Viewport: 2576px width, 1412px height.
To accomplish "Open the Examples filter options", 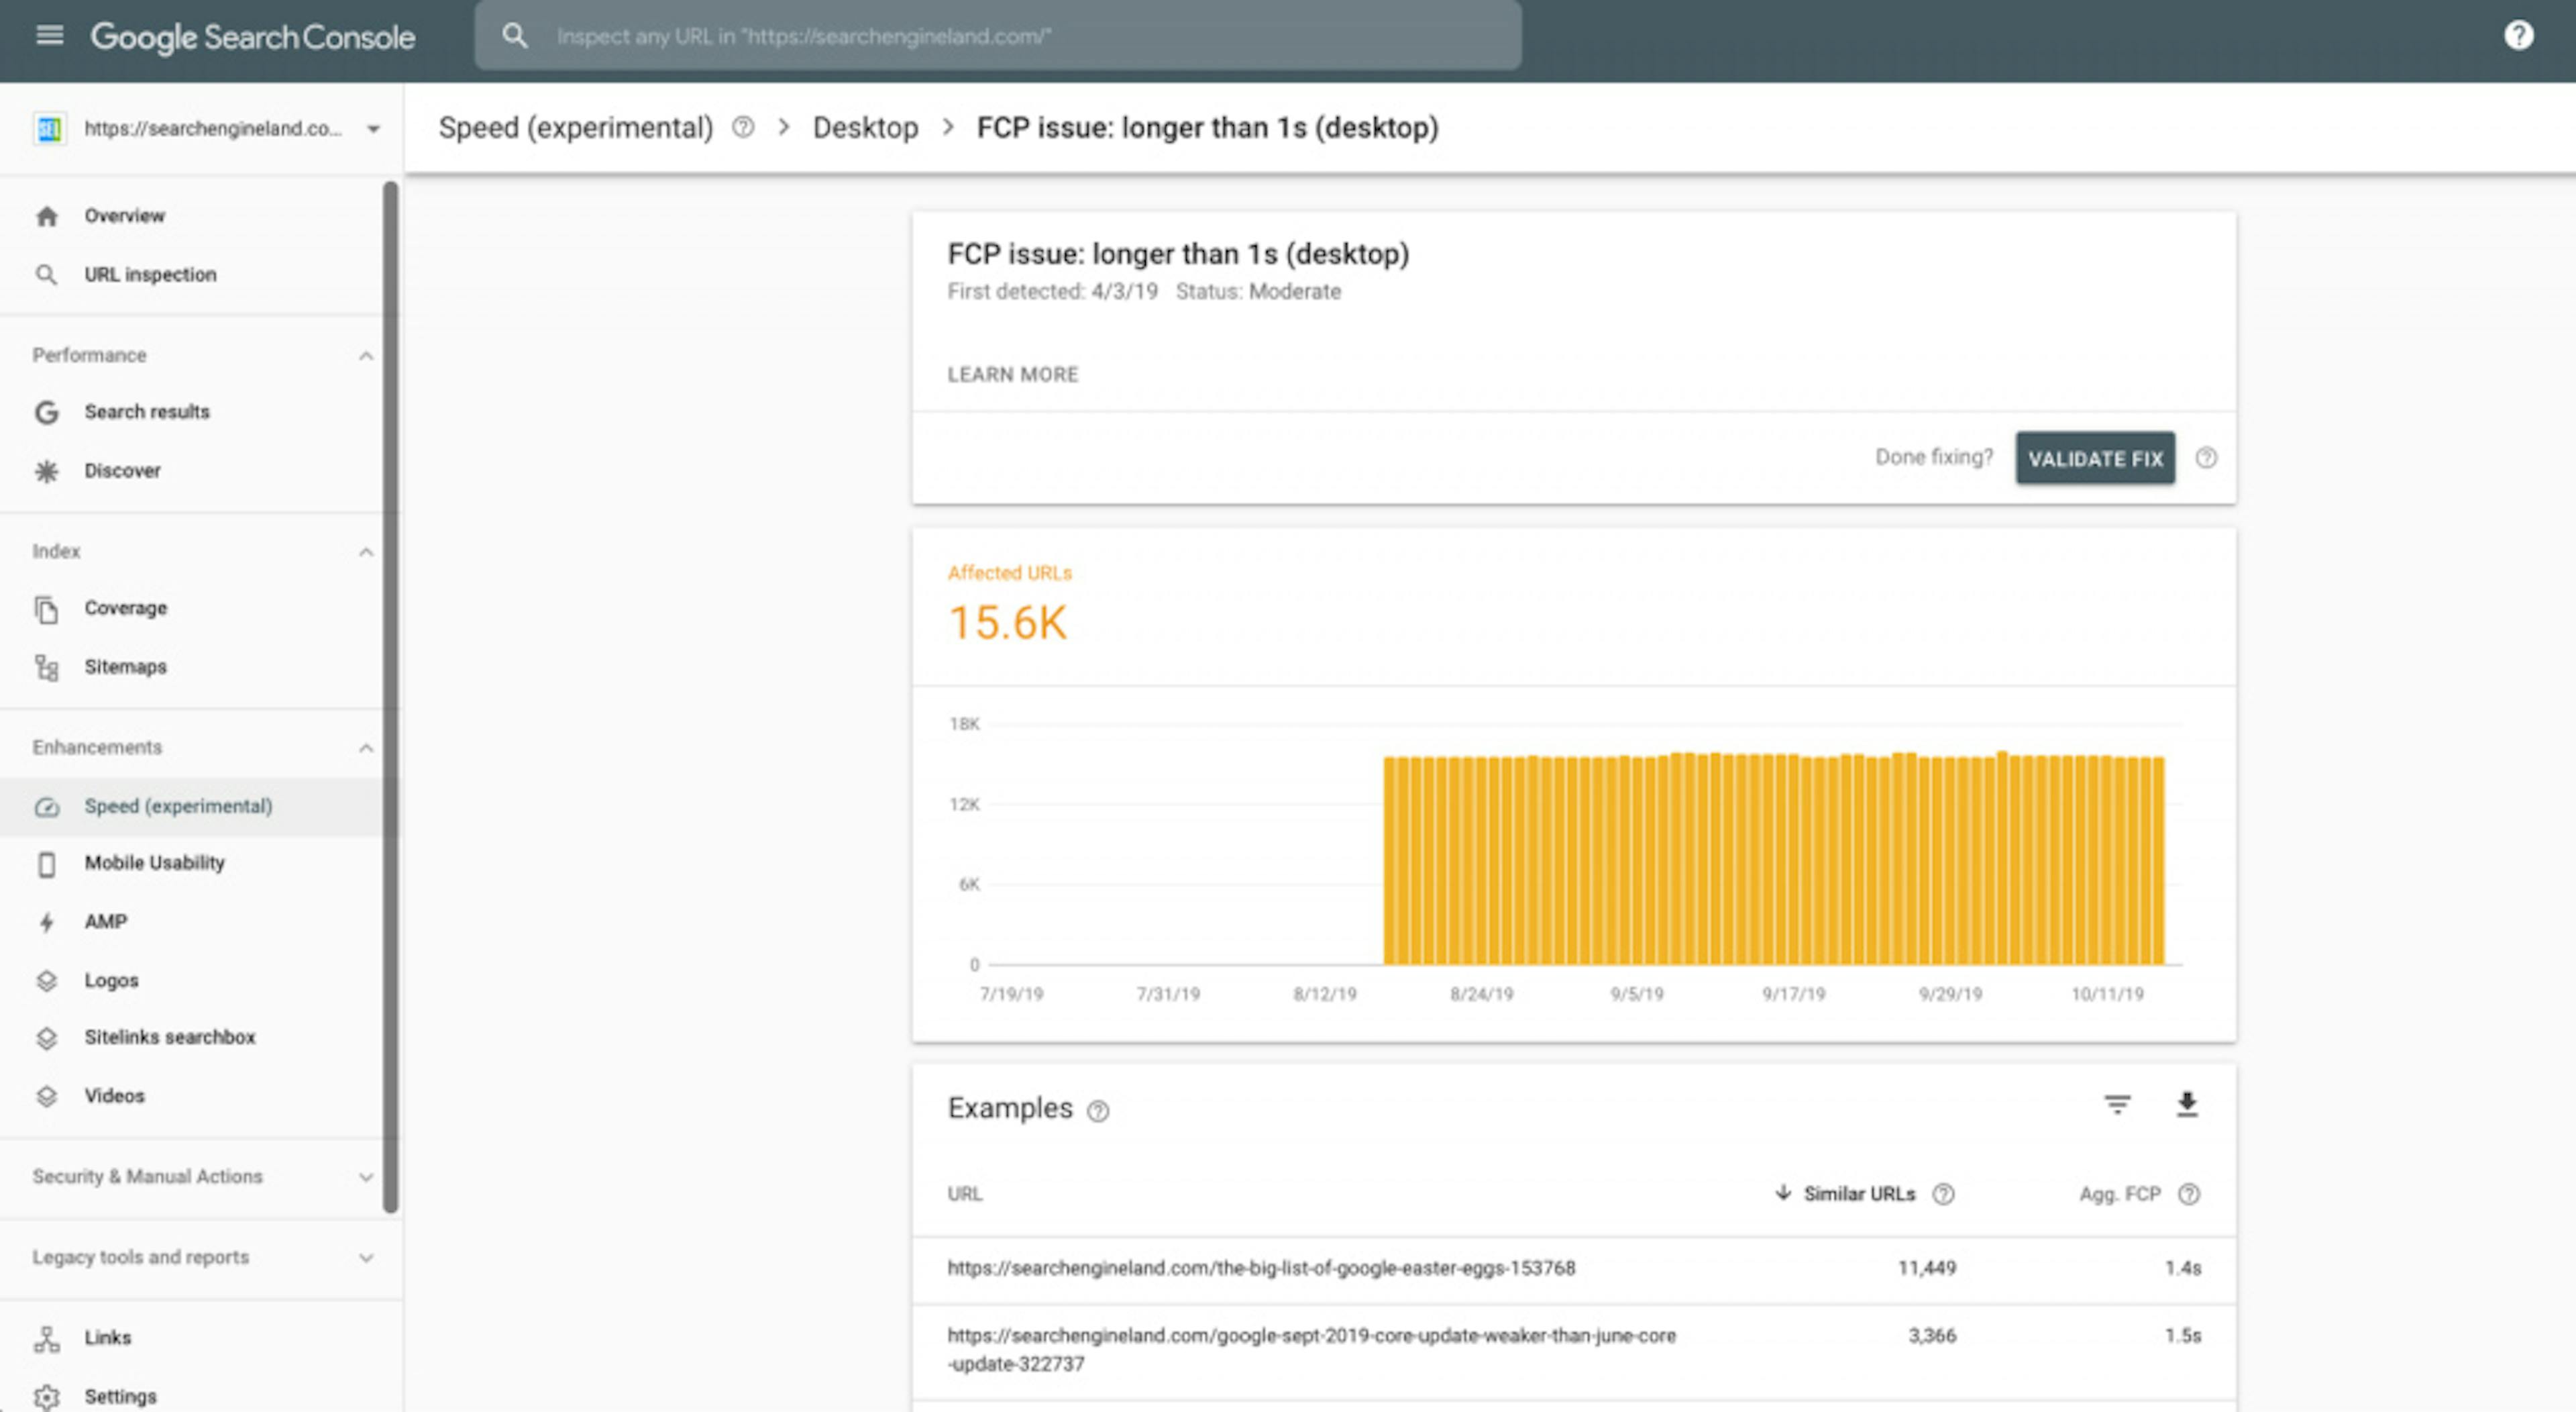I will (2116, 1105).
